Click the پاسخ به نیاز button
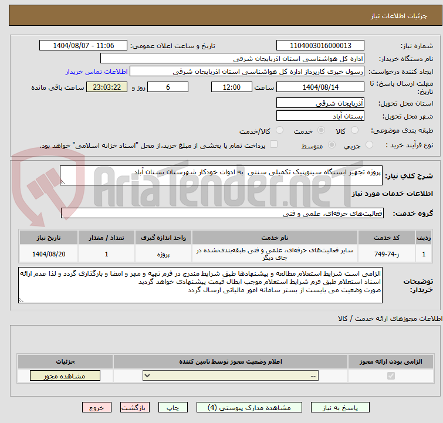This screenshot has height=423, width=443. tap(340, 408)
